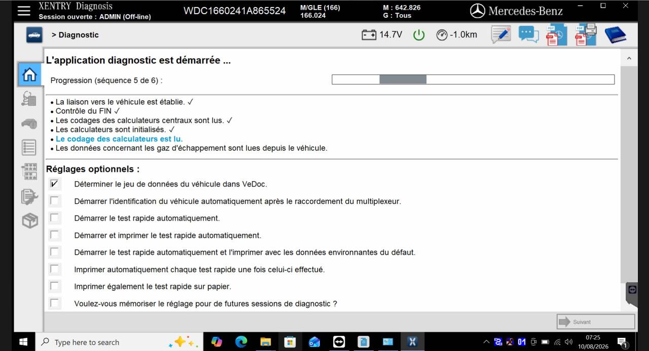Click 'M/GLE (166)' model text
This screenshot has width=649, height=351.
point(320,8)
